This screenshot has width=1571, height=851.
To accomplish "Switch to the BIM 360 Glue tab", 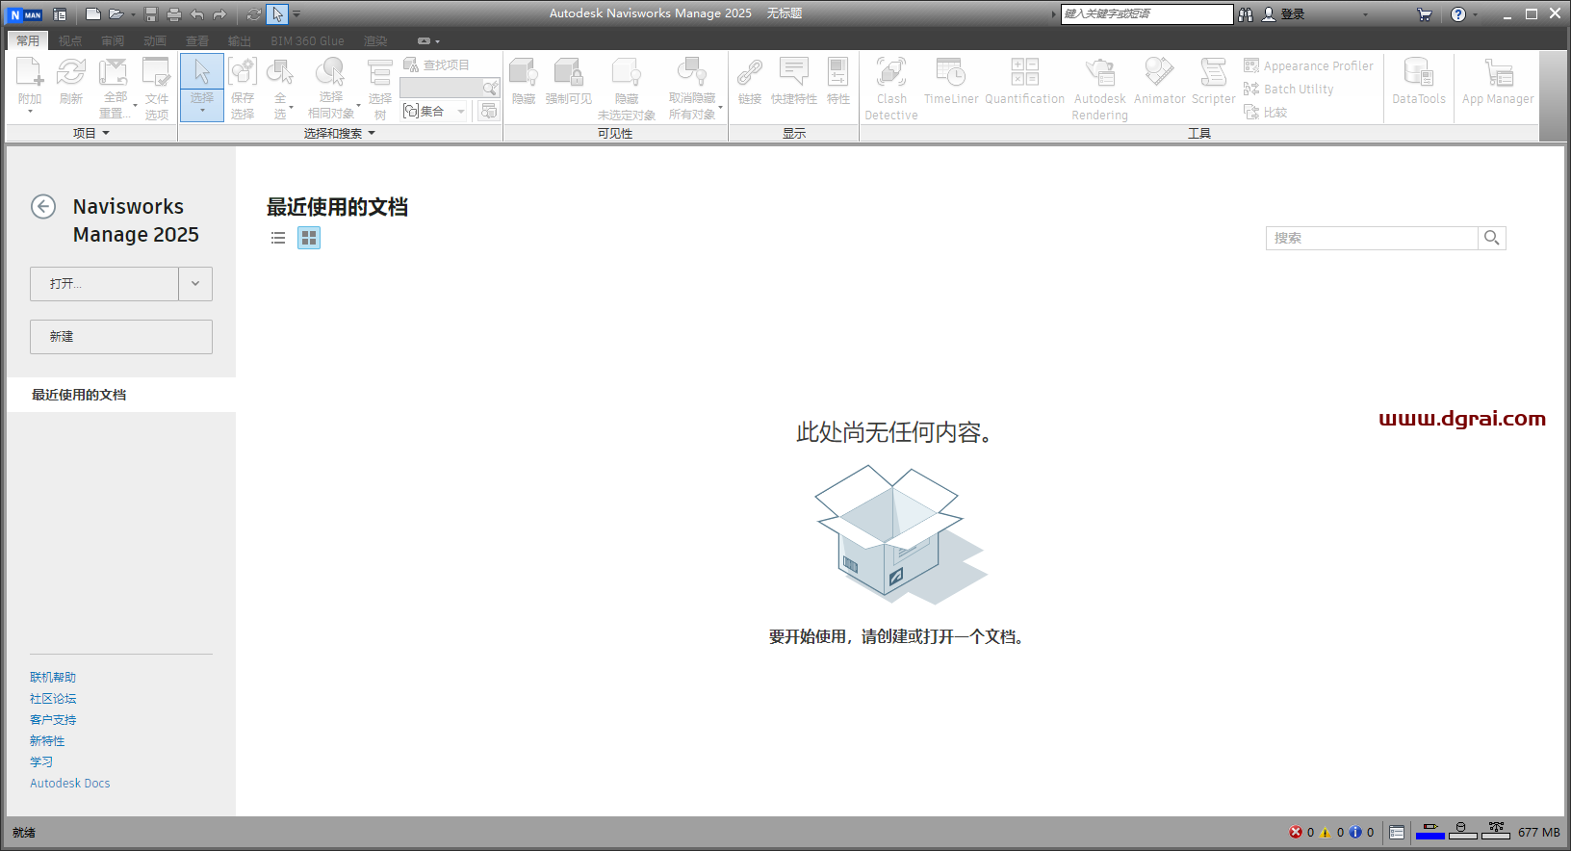I will coord(307,40).
